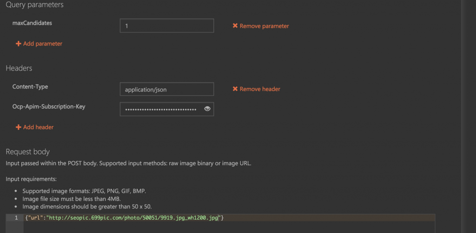
Task: Click into the Content-Type value field
Action: (x=166, y=89)
